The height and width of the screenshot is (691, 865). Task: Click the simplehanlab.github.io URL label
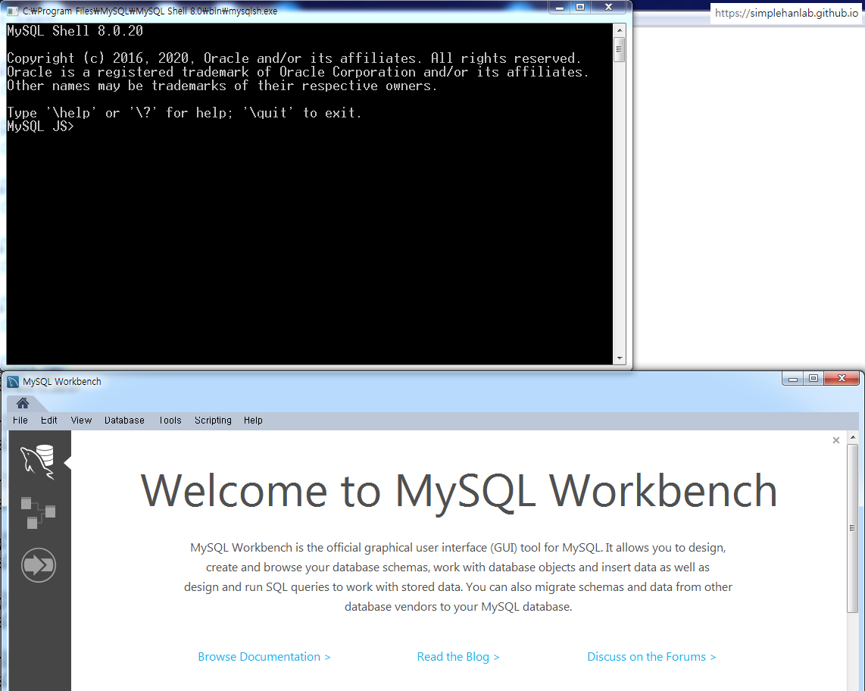(787, 13)
